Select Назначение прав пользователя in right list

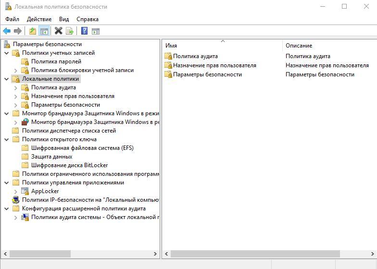coord(214,65)
